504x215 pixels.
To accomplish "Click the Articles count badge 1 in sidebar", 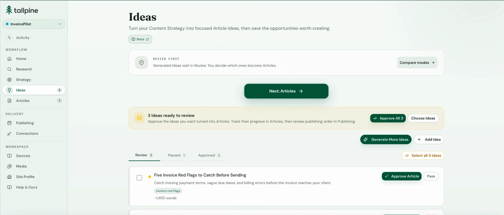I will tap(59, 101).
